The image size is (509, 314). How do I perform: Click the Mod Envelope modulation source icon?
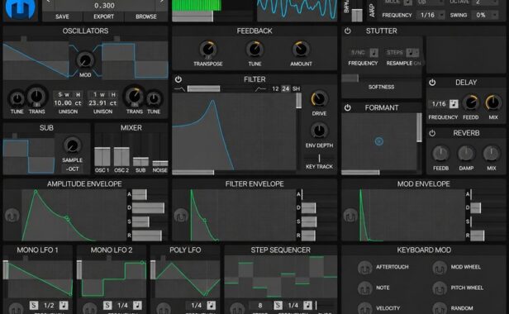click(x=350, y=216)
